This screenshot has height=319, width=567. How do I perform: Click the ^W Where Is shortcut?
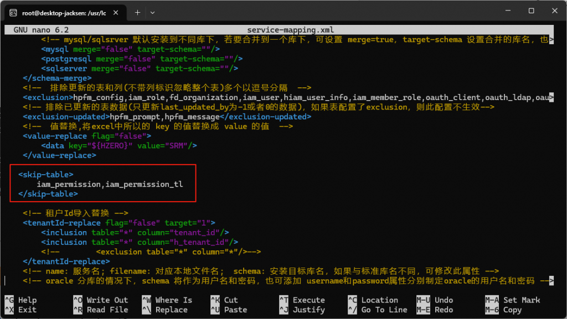tap(166, 300)
